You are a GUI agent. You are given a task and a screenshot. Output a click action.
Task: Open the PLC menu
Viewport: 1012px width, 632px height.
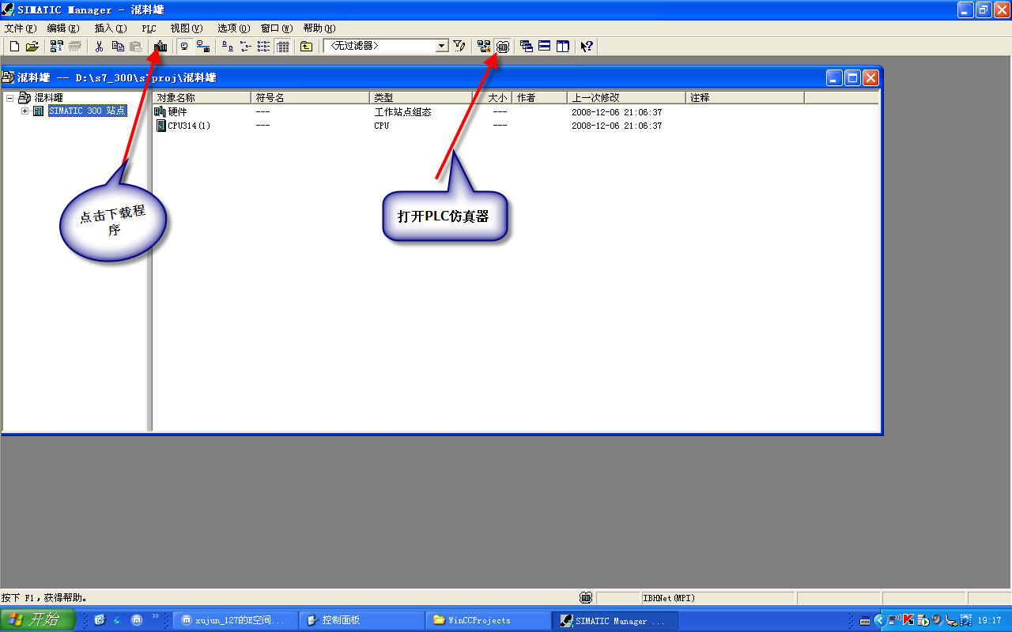149,28
